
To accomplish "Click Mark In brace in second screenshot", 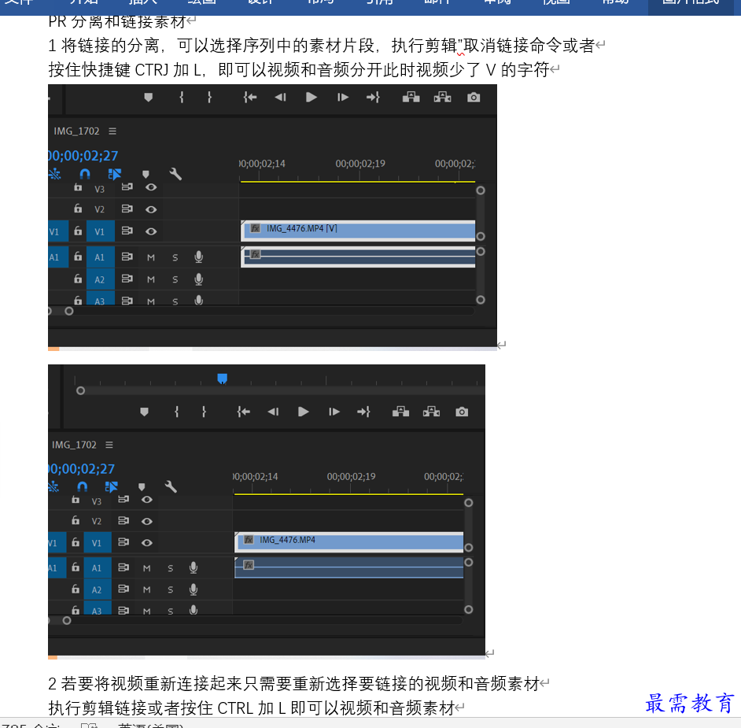I will coord(177,412).
